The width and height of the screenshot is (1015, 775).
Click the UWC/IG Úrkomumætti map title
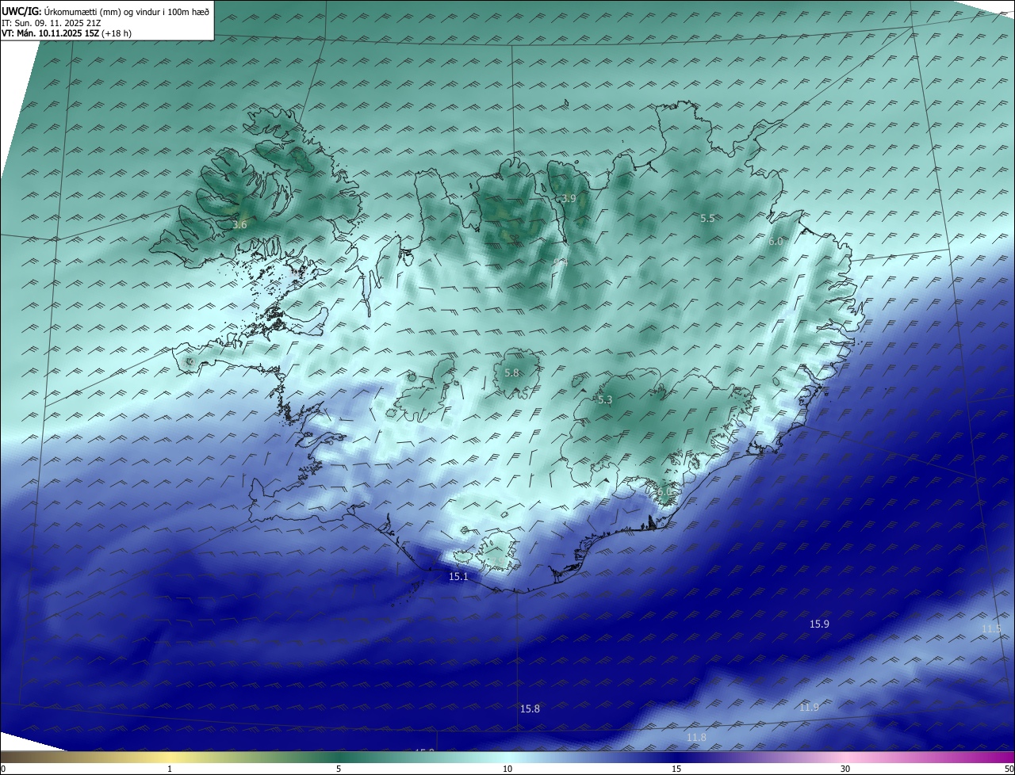105,10
